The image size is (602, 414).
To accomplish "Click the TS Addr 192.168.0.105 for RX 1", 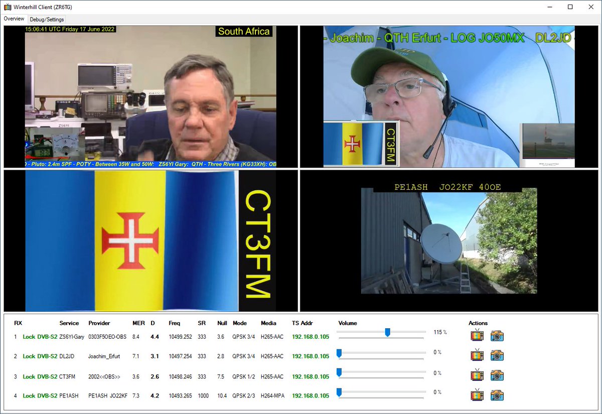I will point(310,337).
